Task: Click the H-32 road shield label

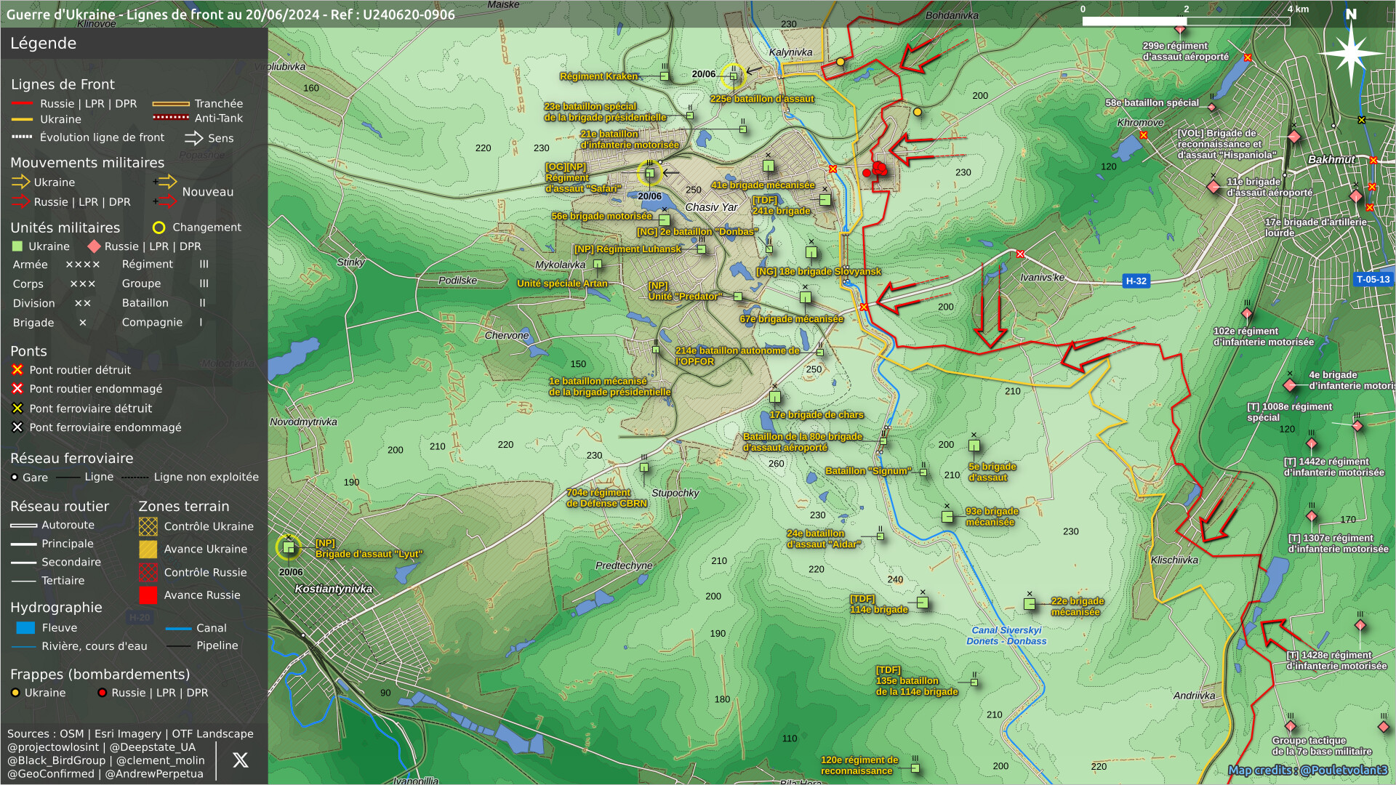Action: [1136, 281]
